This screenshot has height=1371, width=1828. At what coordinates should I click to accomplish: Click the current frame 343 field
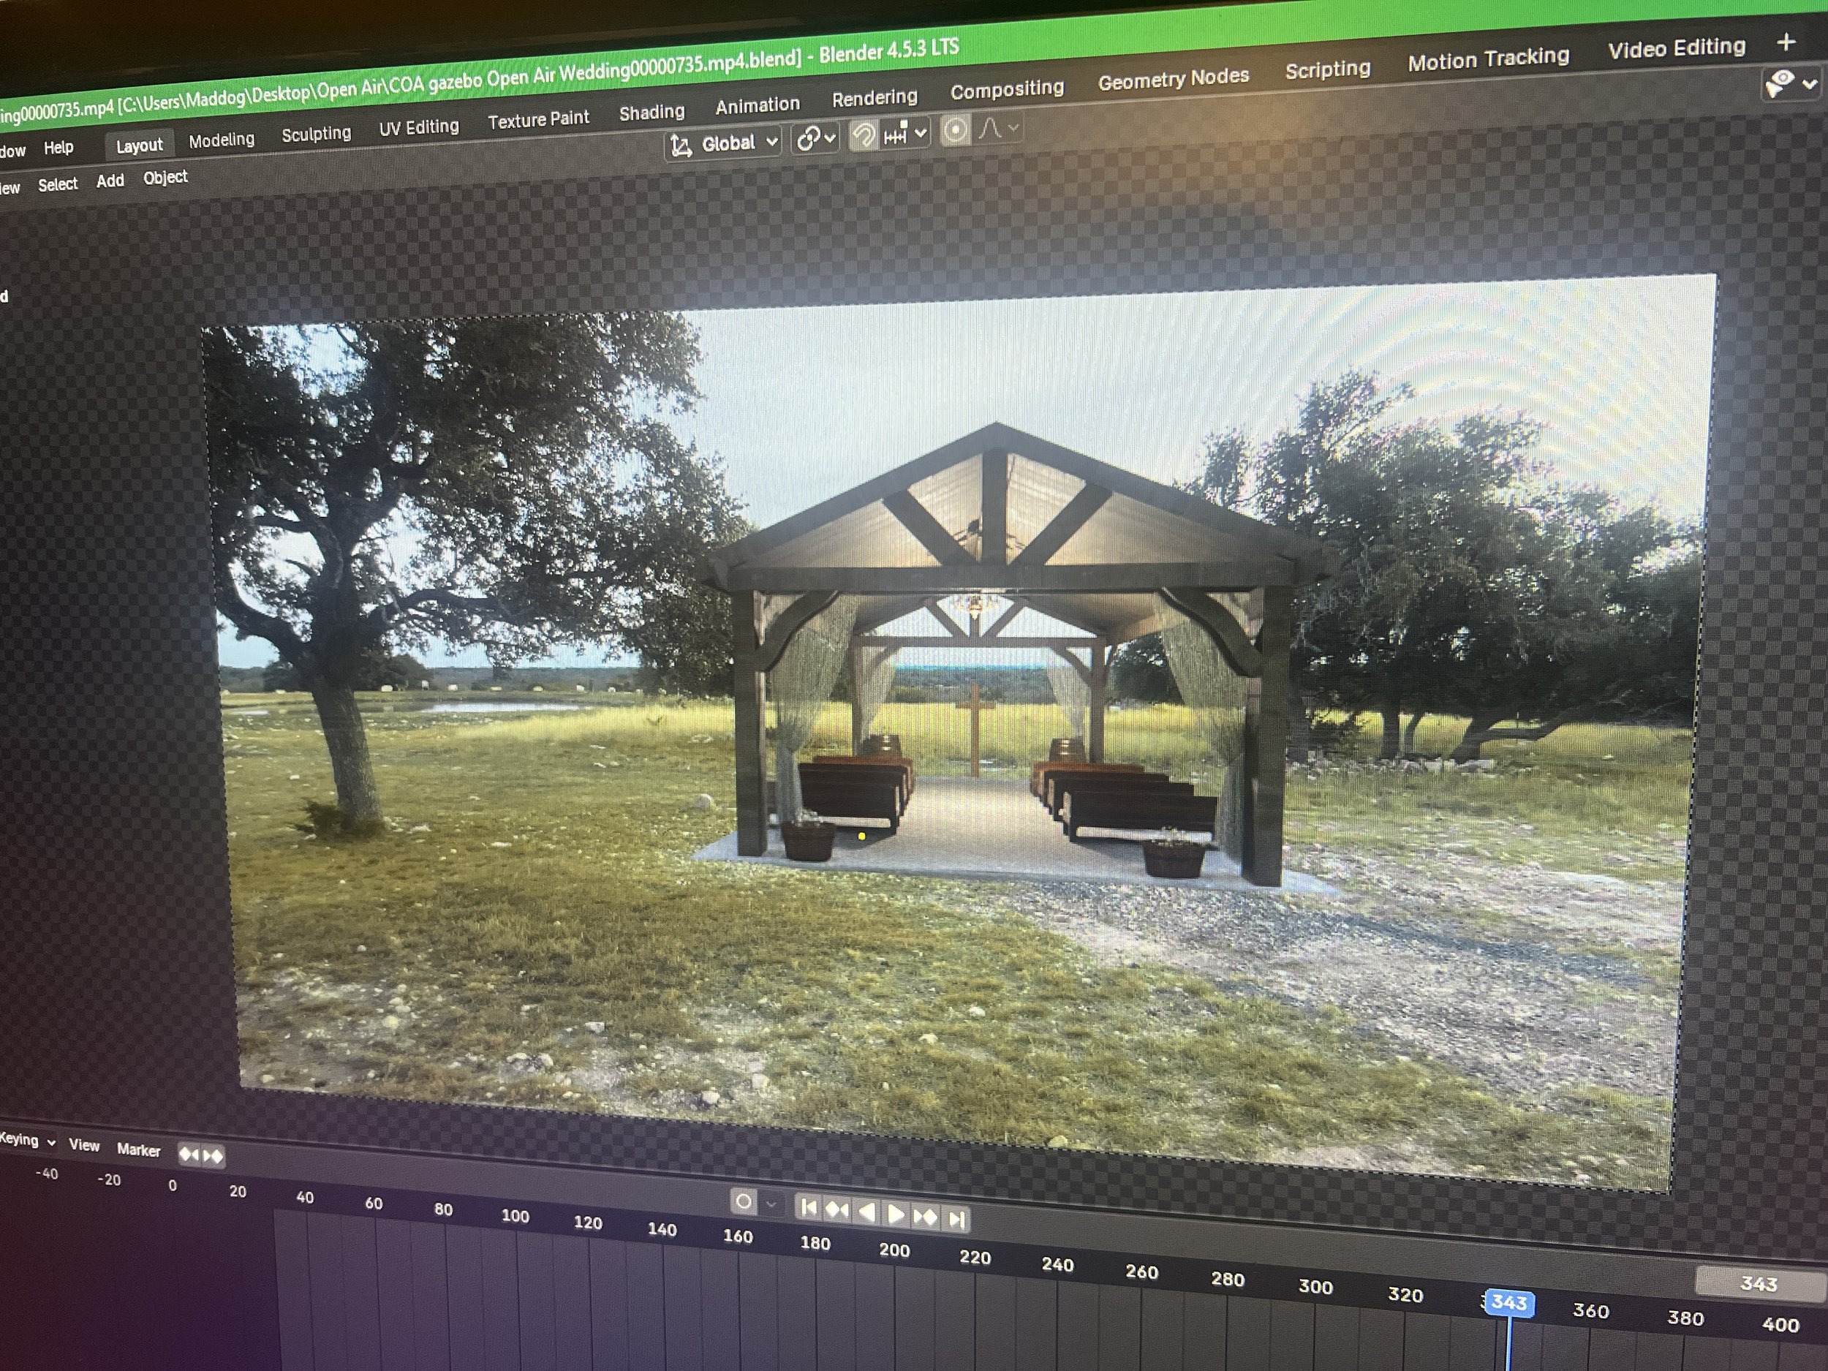tap(1757, 1283)
